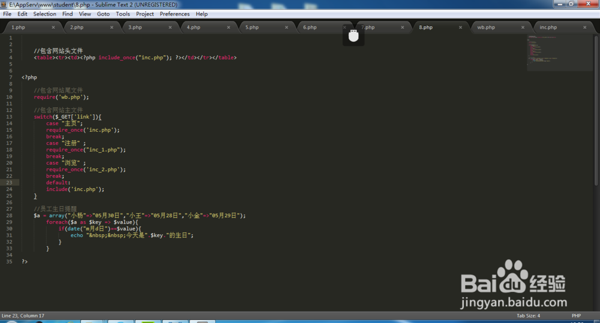Screen dimensions: 600x323
Task: Click the closing ?> tag on line 35
Action: pos(25,262)
